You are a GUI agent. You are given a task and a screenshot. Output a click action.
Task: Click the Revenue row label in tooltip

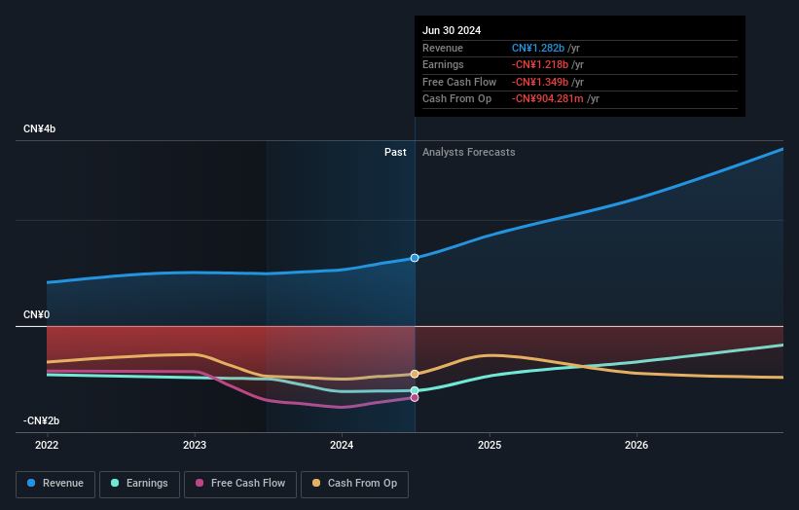point(443,48)
